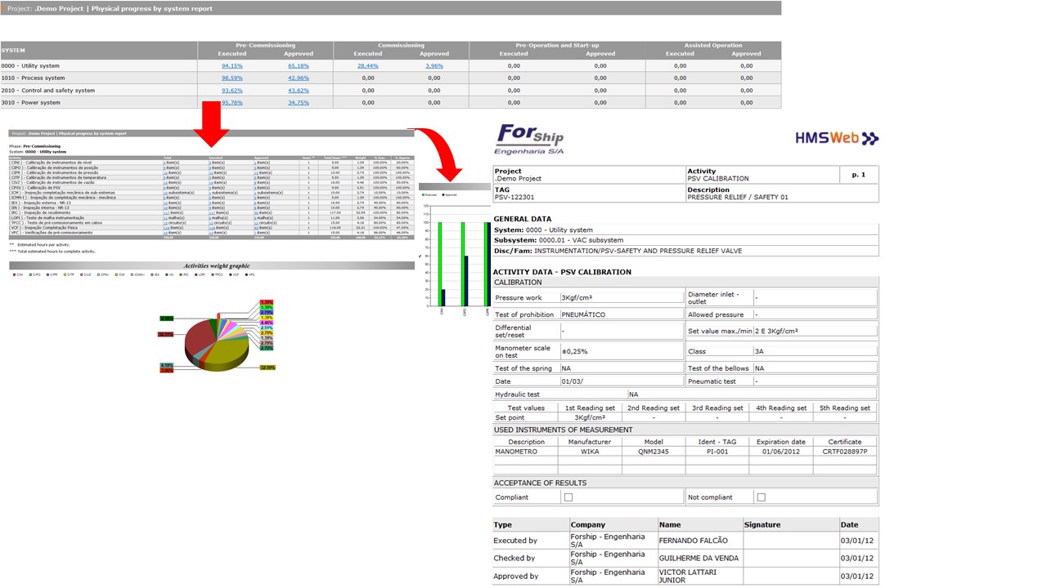Image resolution: width=1047 pixels, height=588 pixels.
Task: Open the 43,62% Control and safety approved link
Action: pos(298,90)
